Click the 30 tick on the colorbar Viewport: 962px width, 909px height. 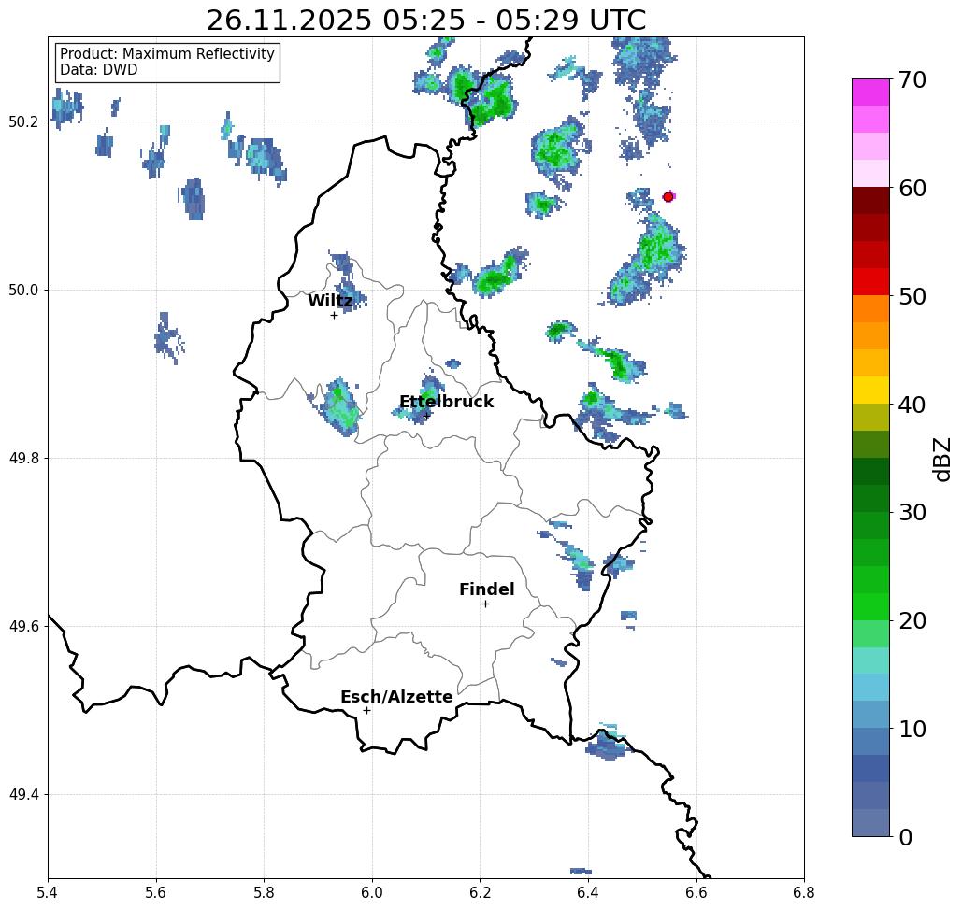(x=912, y=513)
